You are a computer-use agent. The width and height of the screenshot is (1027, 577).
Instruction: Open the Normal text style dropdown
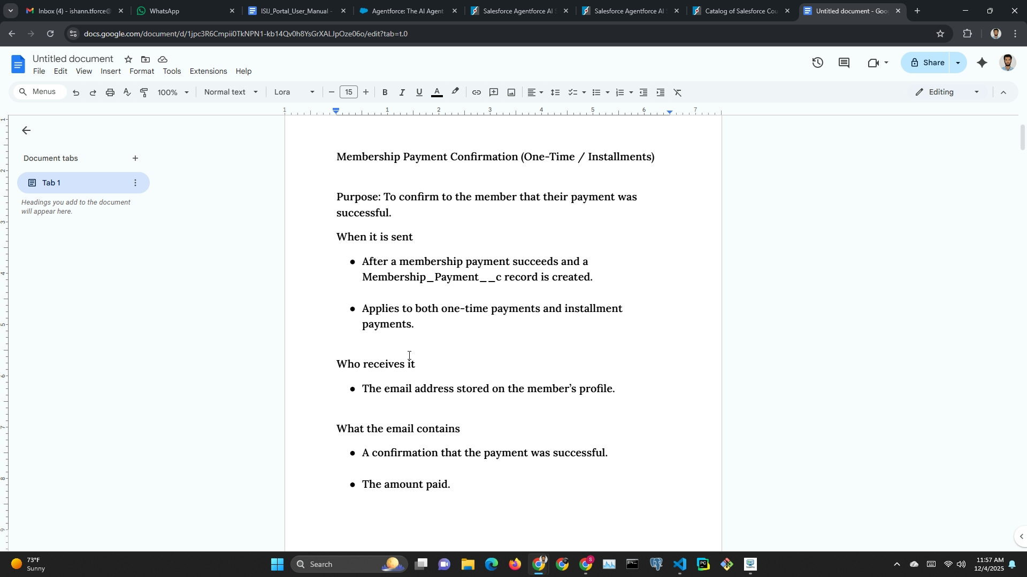[231, 92]
